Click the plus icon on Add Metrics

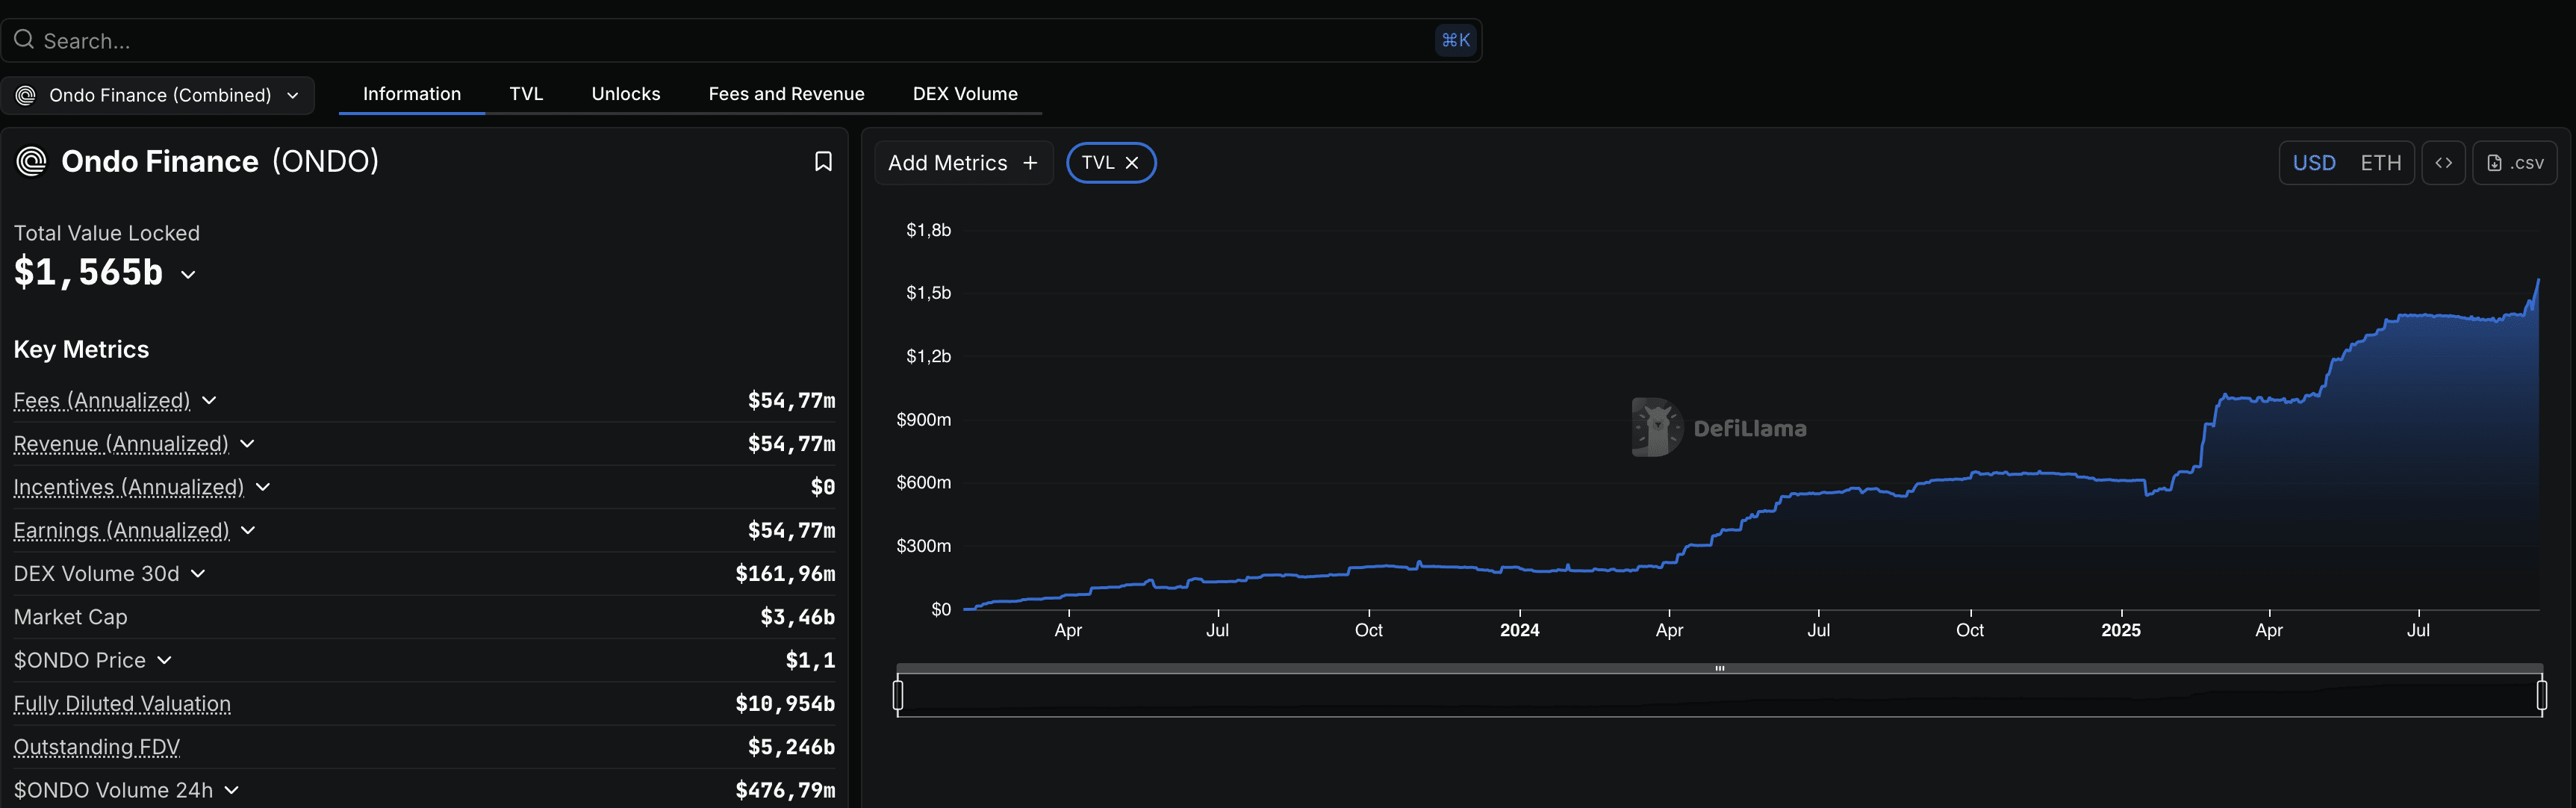pyautogui.click(x=1030, y=163)
